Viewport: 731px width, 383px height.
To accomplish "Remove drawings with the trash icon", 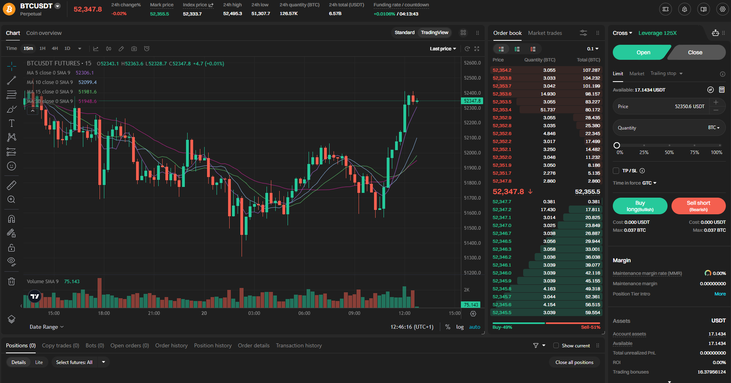I will point(12,281).
